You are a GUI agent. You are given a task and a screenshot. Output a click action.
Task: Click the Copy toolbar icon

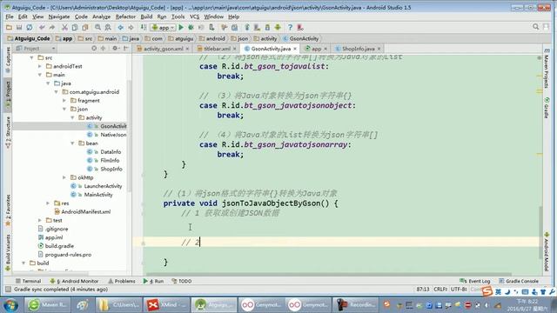tap(75, 27)
